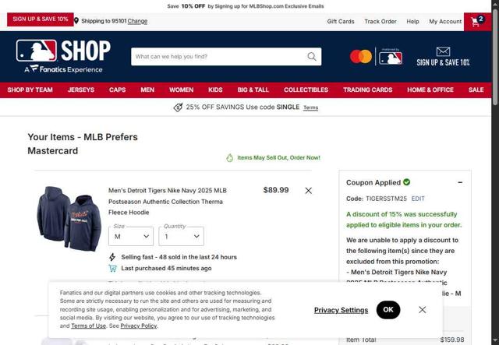Close the cookie banner with X
The width and height of the screenshot is (499, 345).
coord(423,310)
